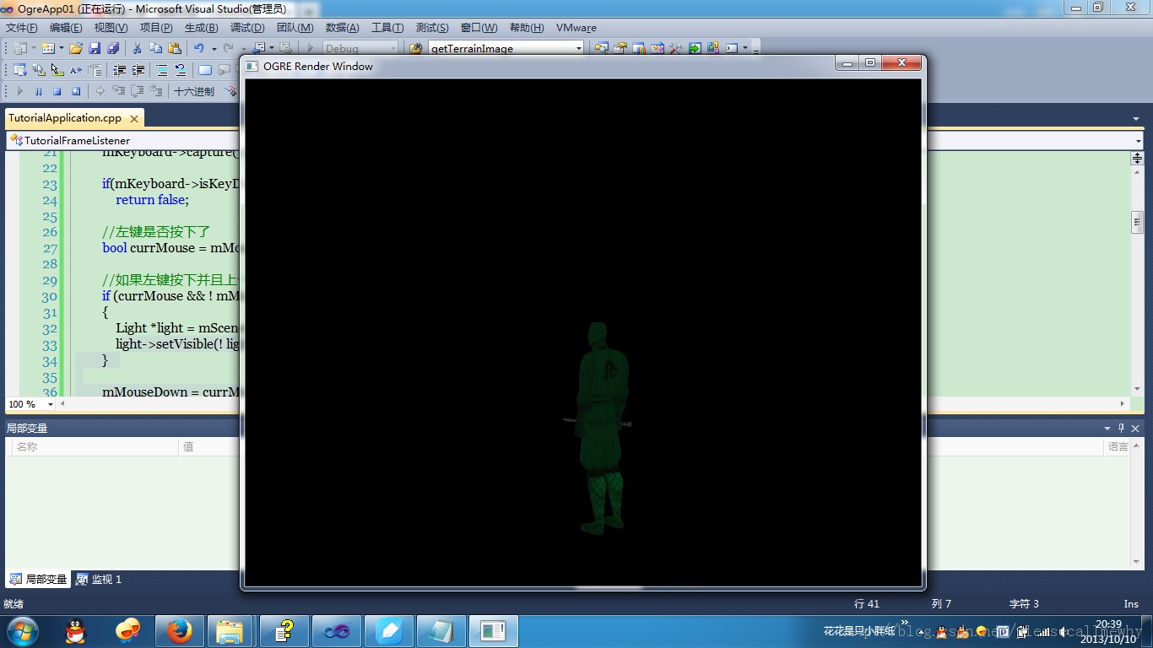Close the TutorialApplication.cpp tab

tap(134, 119)
